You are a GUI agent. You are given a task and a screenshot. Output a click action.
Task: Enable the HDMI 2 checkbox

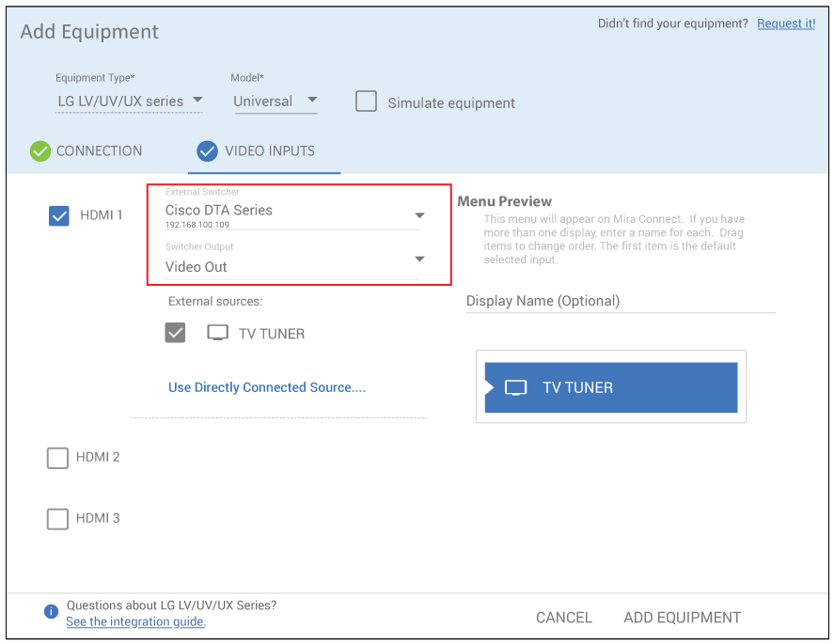(x=57, y=458)
